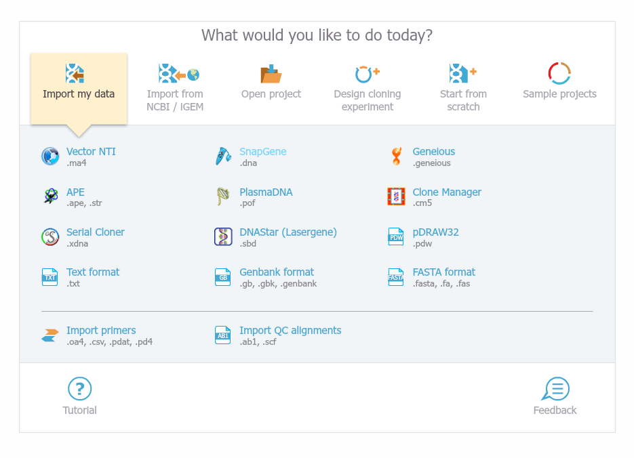Image resolution: width=634 pixels, height=458 pixels.
Task: Click the Vector NTI icon
Action: [50, 157]
